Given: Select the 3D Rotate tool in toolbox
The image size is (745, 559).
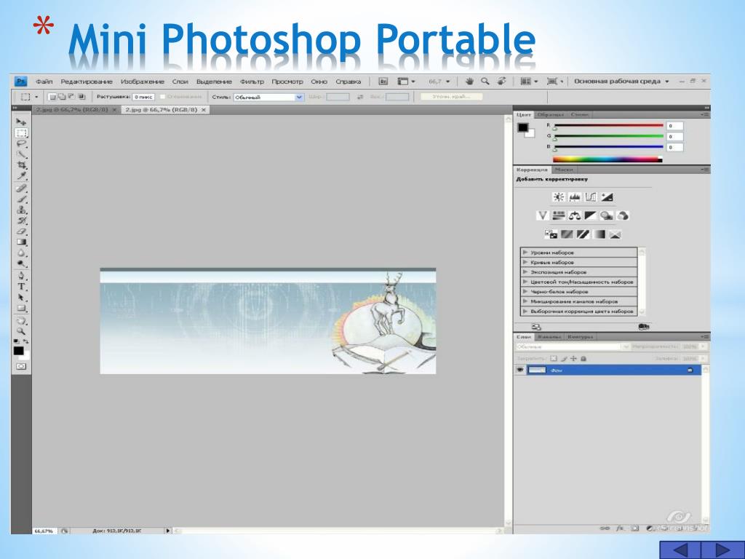Looking at the screenshot, I should pyautogui.click(x=21, y=321).
